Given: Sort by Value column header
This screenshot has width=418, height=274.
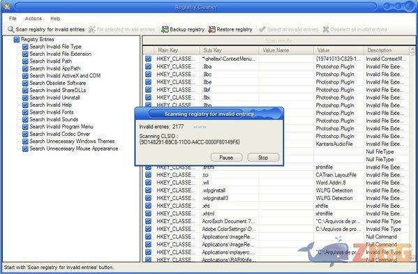Looking at the screenshot, I should 338,50.
